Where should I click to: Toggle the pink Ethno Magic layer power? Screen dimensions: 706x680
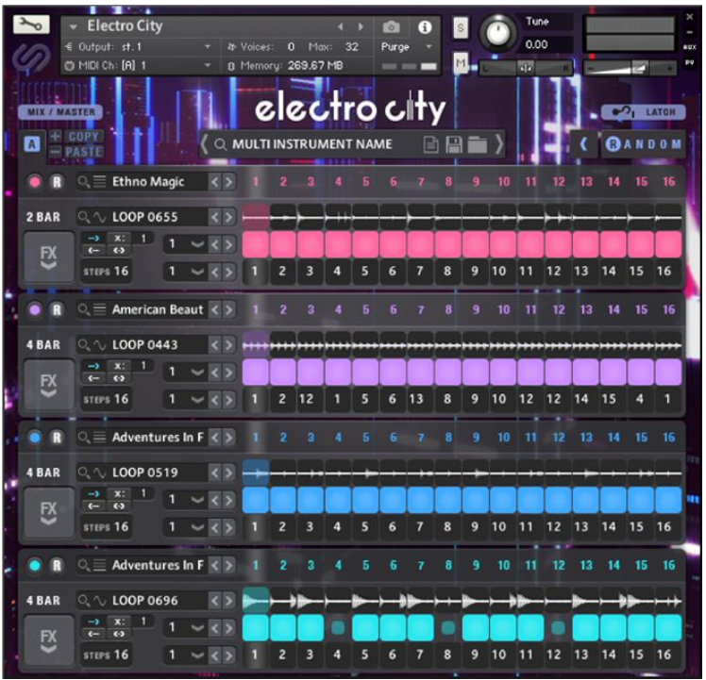(35, 182)
